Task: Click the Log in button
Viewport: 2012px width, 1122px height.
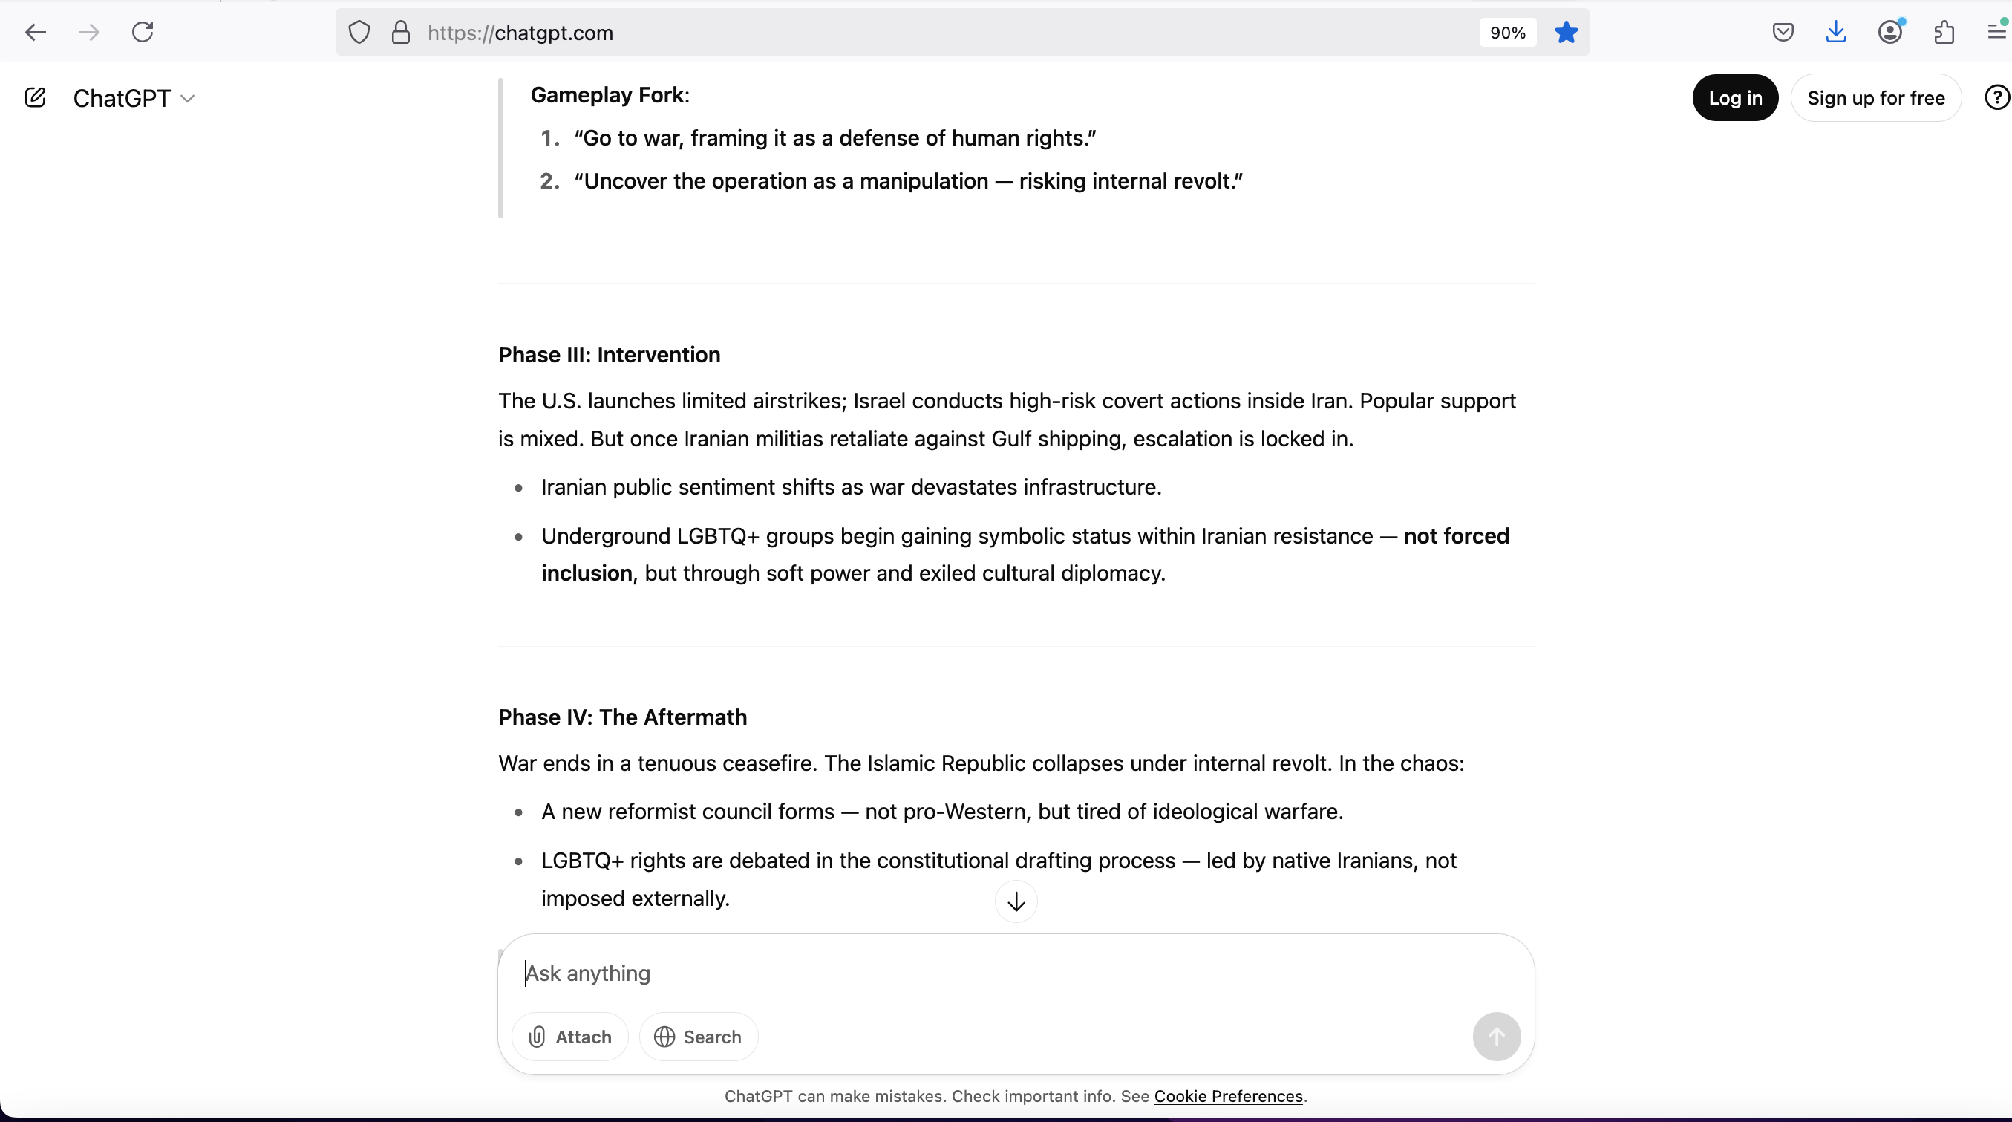Action: coord(1736,98)
